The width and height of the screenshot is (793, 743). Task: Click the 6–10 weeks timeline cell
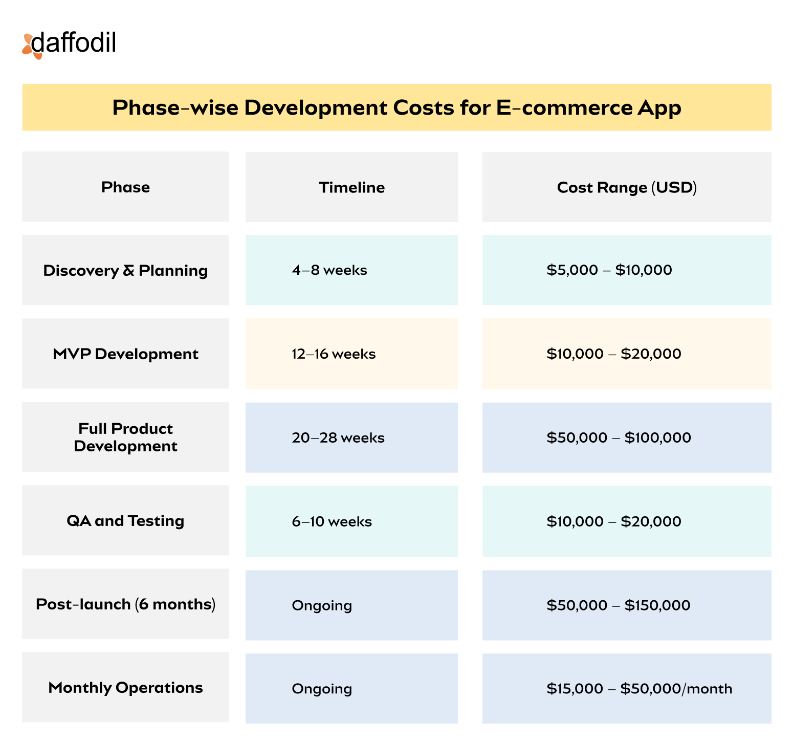pos(351,521)
